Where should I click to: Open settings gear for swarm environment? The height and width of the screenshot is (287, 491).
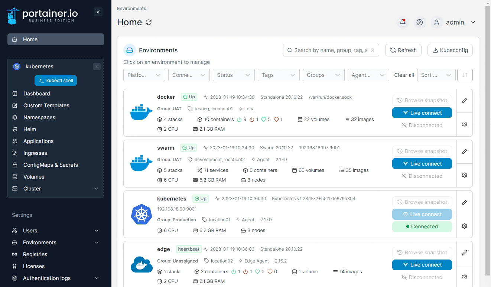point(464,175)
